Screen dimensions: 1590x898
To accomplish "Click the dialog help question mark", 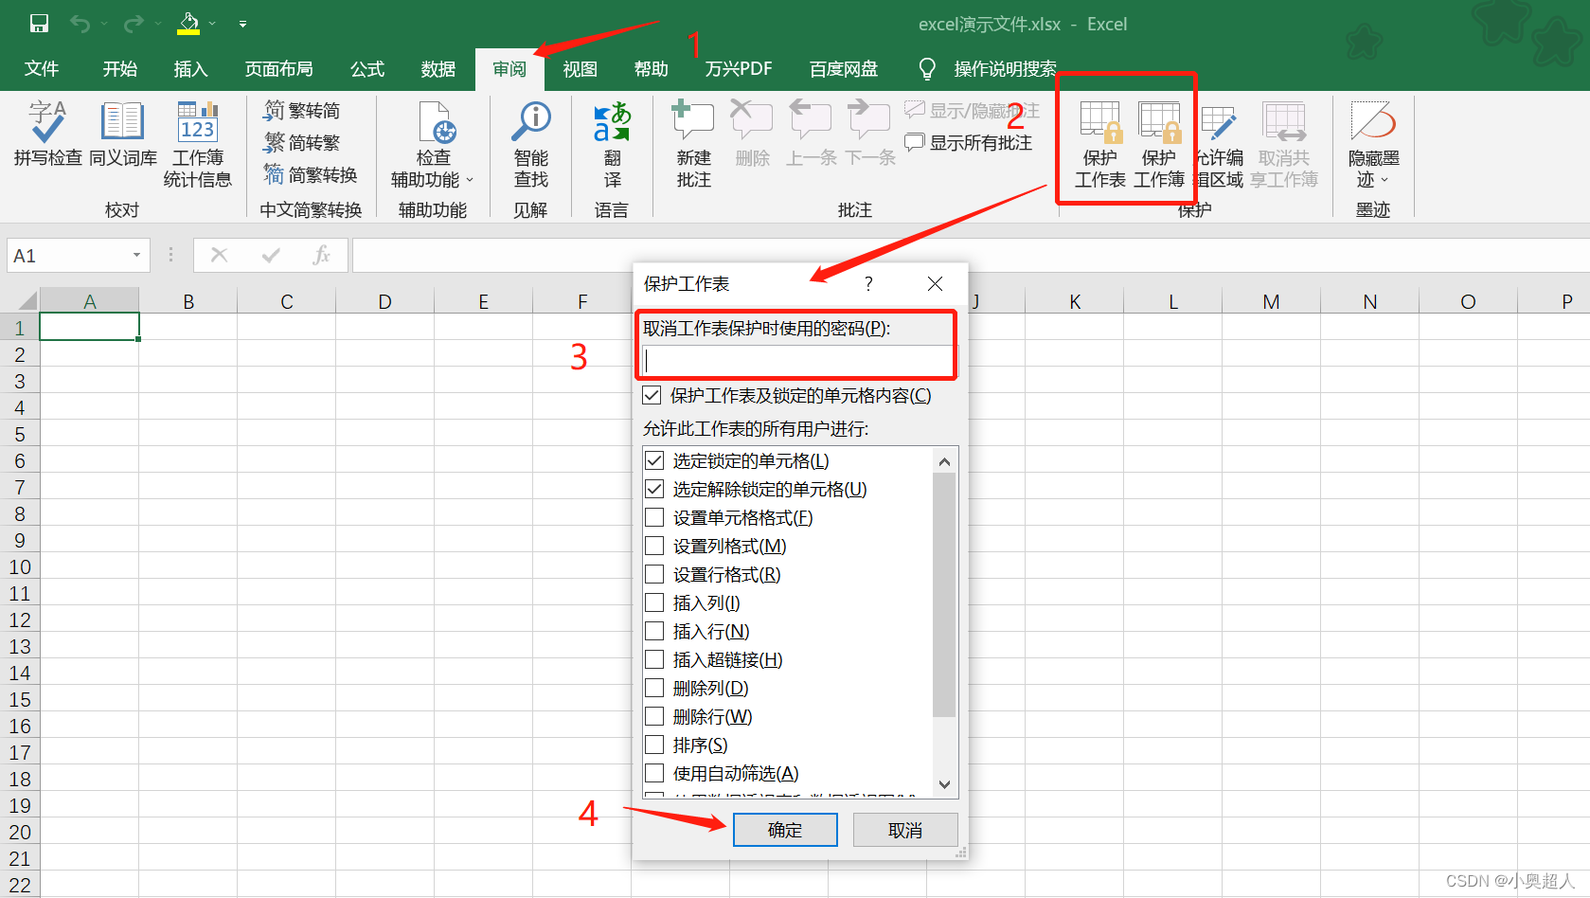I will coord(868,284).
